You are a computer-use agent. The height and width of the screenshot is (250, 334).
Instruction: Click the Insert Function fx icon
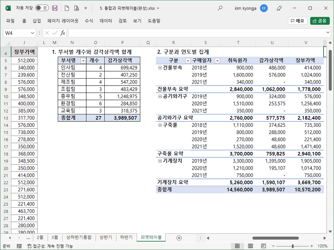click(x=63, y=33)
